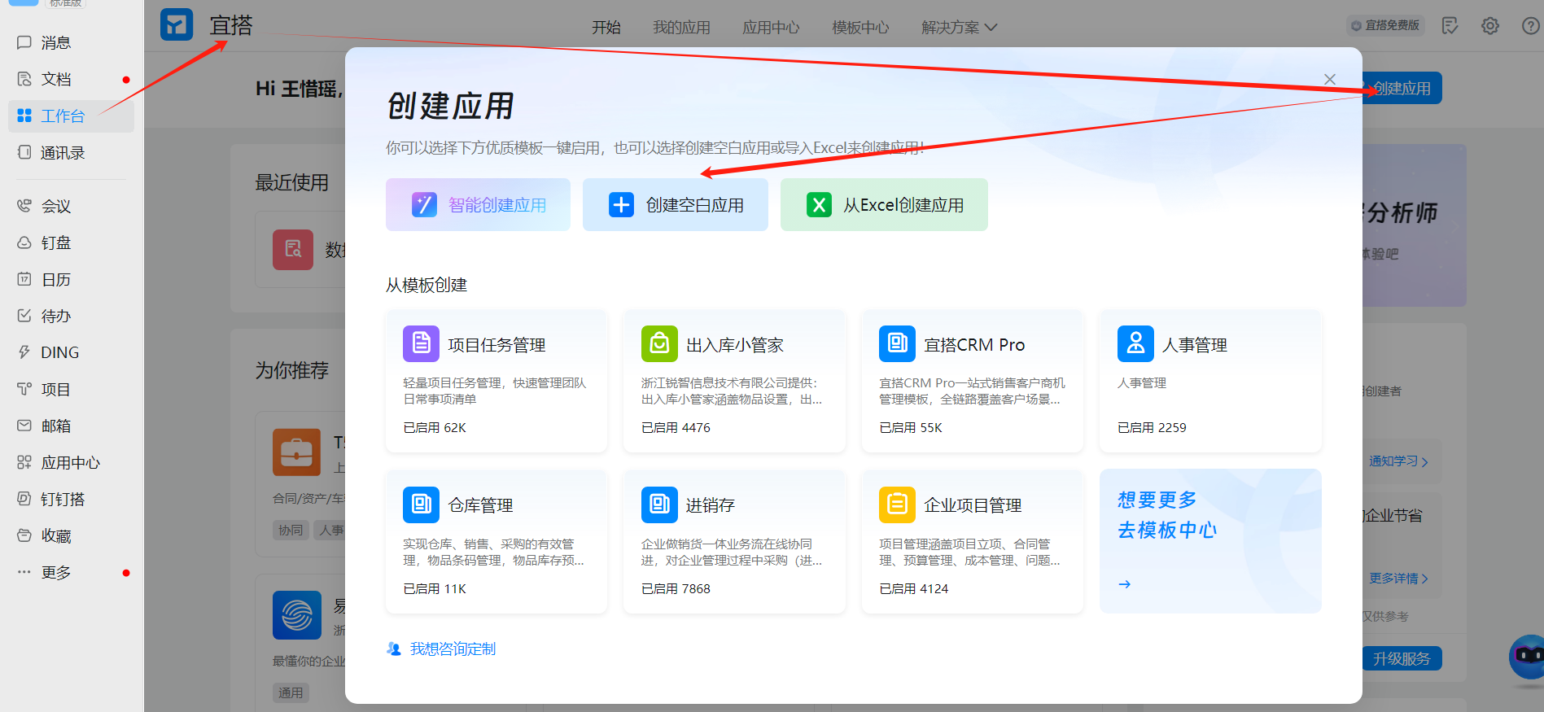Image resolution: width=1544 pixels, height=712 pixels.
Task: Switch to the 应用中心 top tab
Action: (771, 28)
